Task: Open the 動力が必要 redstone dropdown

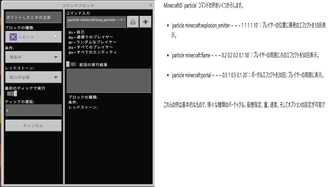Action: [x=56, y=77]
